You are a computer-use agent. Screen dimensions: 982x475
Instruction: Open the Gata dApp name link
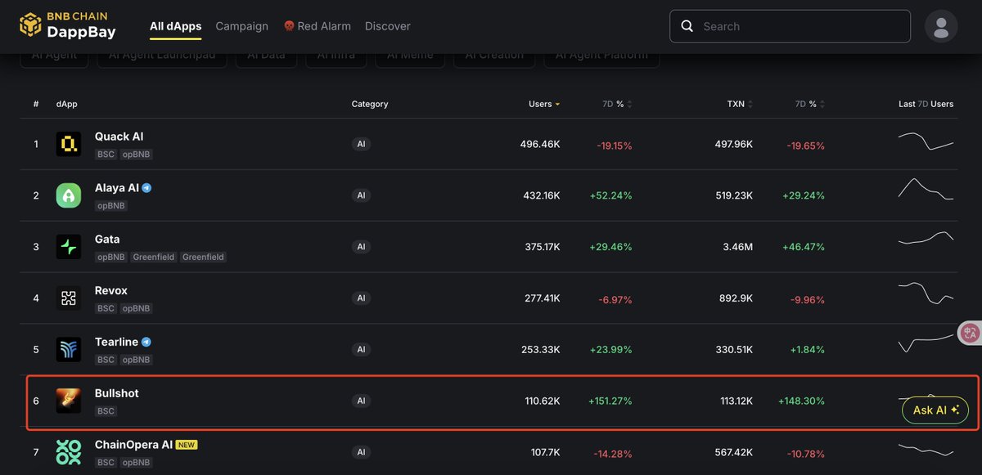107,240
